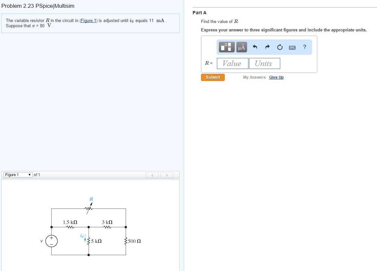
Task: Click the Give Up link
Action: [x=276, y=77]
